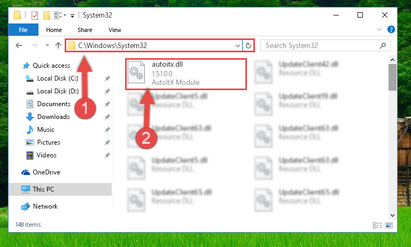Click the New folder quick access icon
411x247 pixels.
[x=46, y=15]
